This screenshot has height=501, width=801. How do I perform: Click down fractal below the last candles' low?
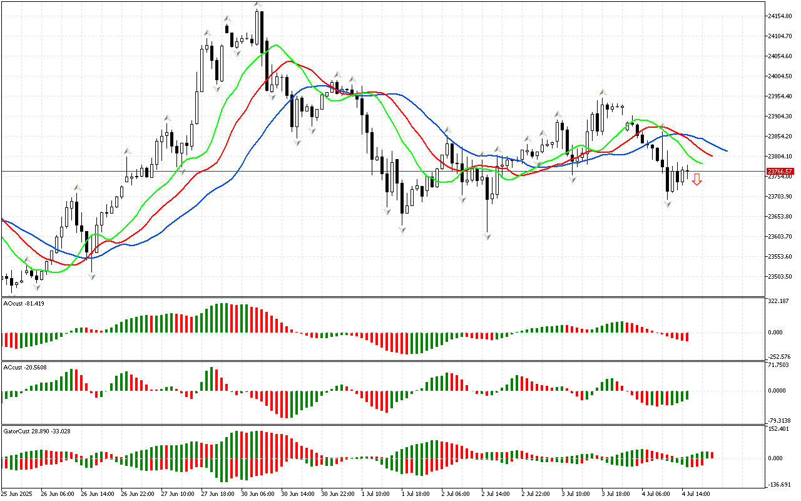point(668,205)
